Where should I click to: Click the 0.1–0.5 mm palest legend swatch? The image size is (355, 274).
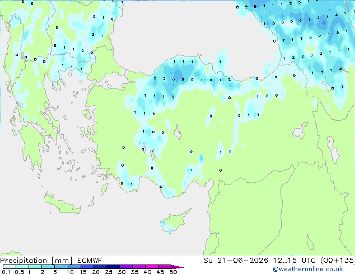pos(10,267)
